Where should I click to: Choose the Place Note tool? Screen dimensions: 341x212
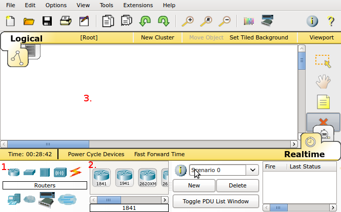323,102
